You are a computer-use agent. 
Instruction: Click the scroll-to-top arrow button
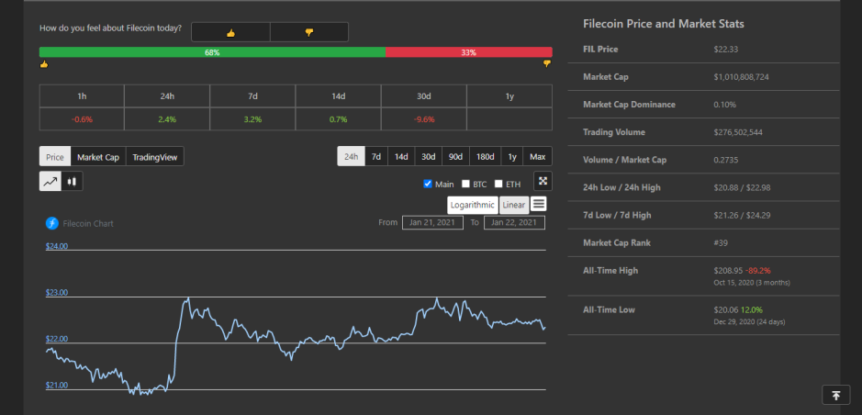click(x=835, y=395)
